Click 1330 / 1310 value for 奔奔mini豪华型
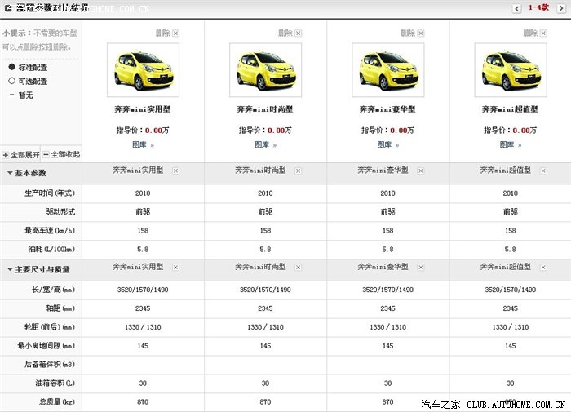The image size is (571, 412). click(387, 327)
